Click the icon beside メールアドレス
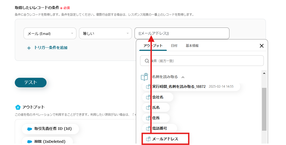This screenshot has width=286, height=145. coord(148,139)
